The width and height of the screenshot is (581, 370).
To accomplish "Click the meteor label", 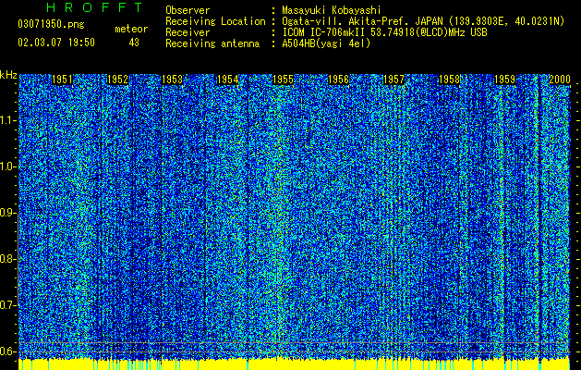I will (x=131, y=29).
